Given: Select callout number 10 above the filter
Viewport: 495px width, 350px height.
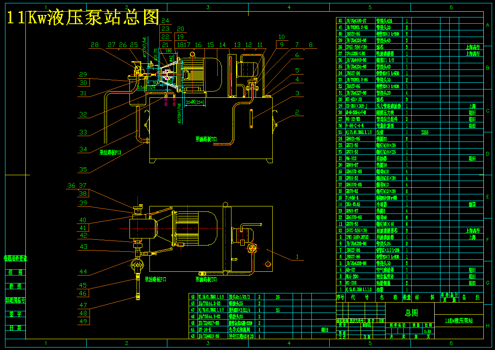Looking at the screenshot, I should [281, 37].
